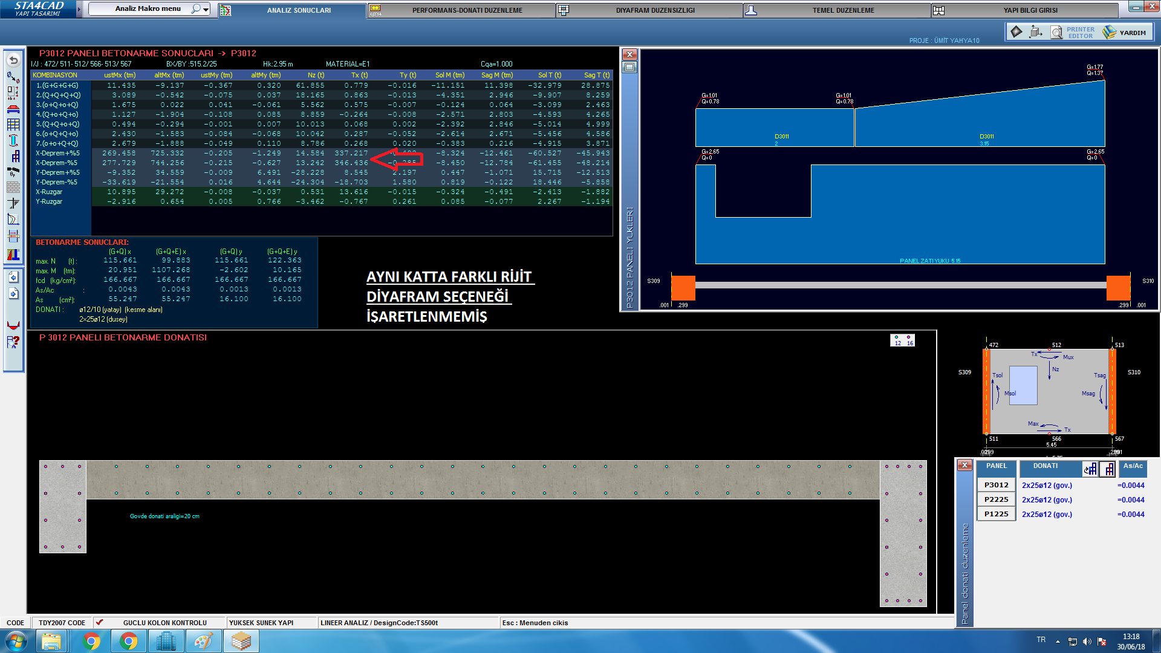This screenshot has width=1161, height=653.
Task: Click the PRINTER EDITOR button
Action: 1080,33
